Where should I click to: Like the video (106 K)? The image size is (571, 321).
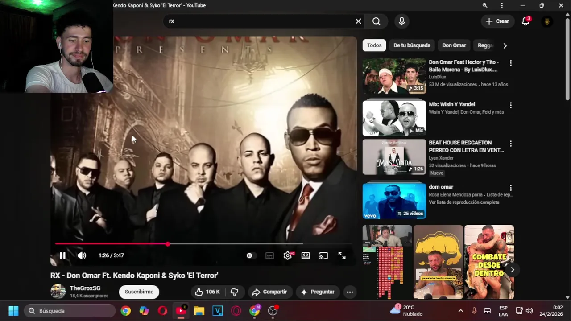208,292
